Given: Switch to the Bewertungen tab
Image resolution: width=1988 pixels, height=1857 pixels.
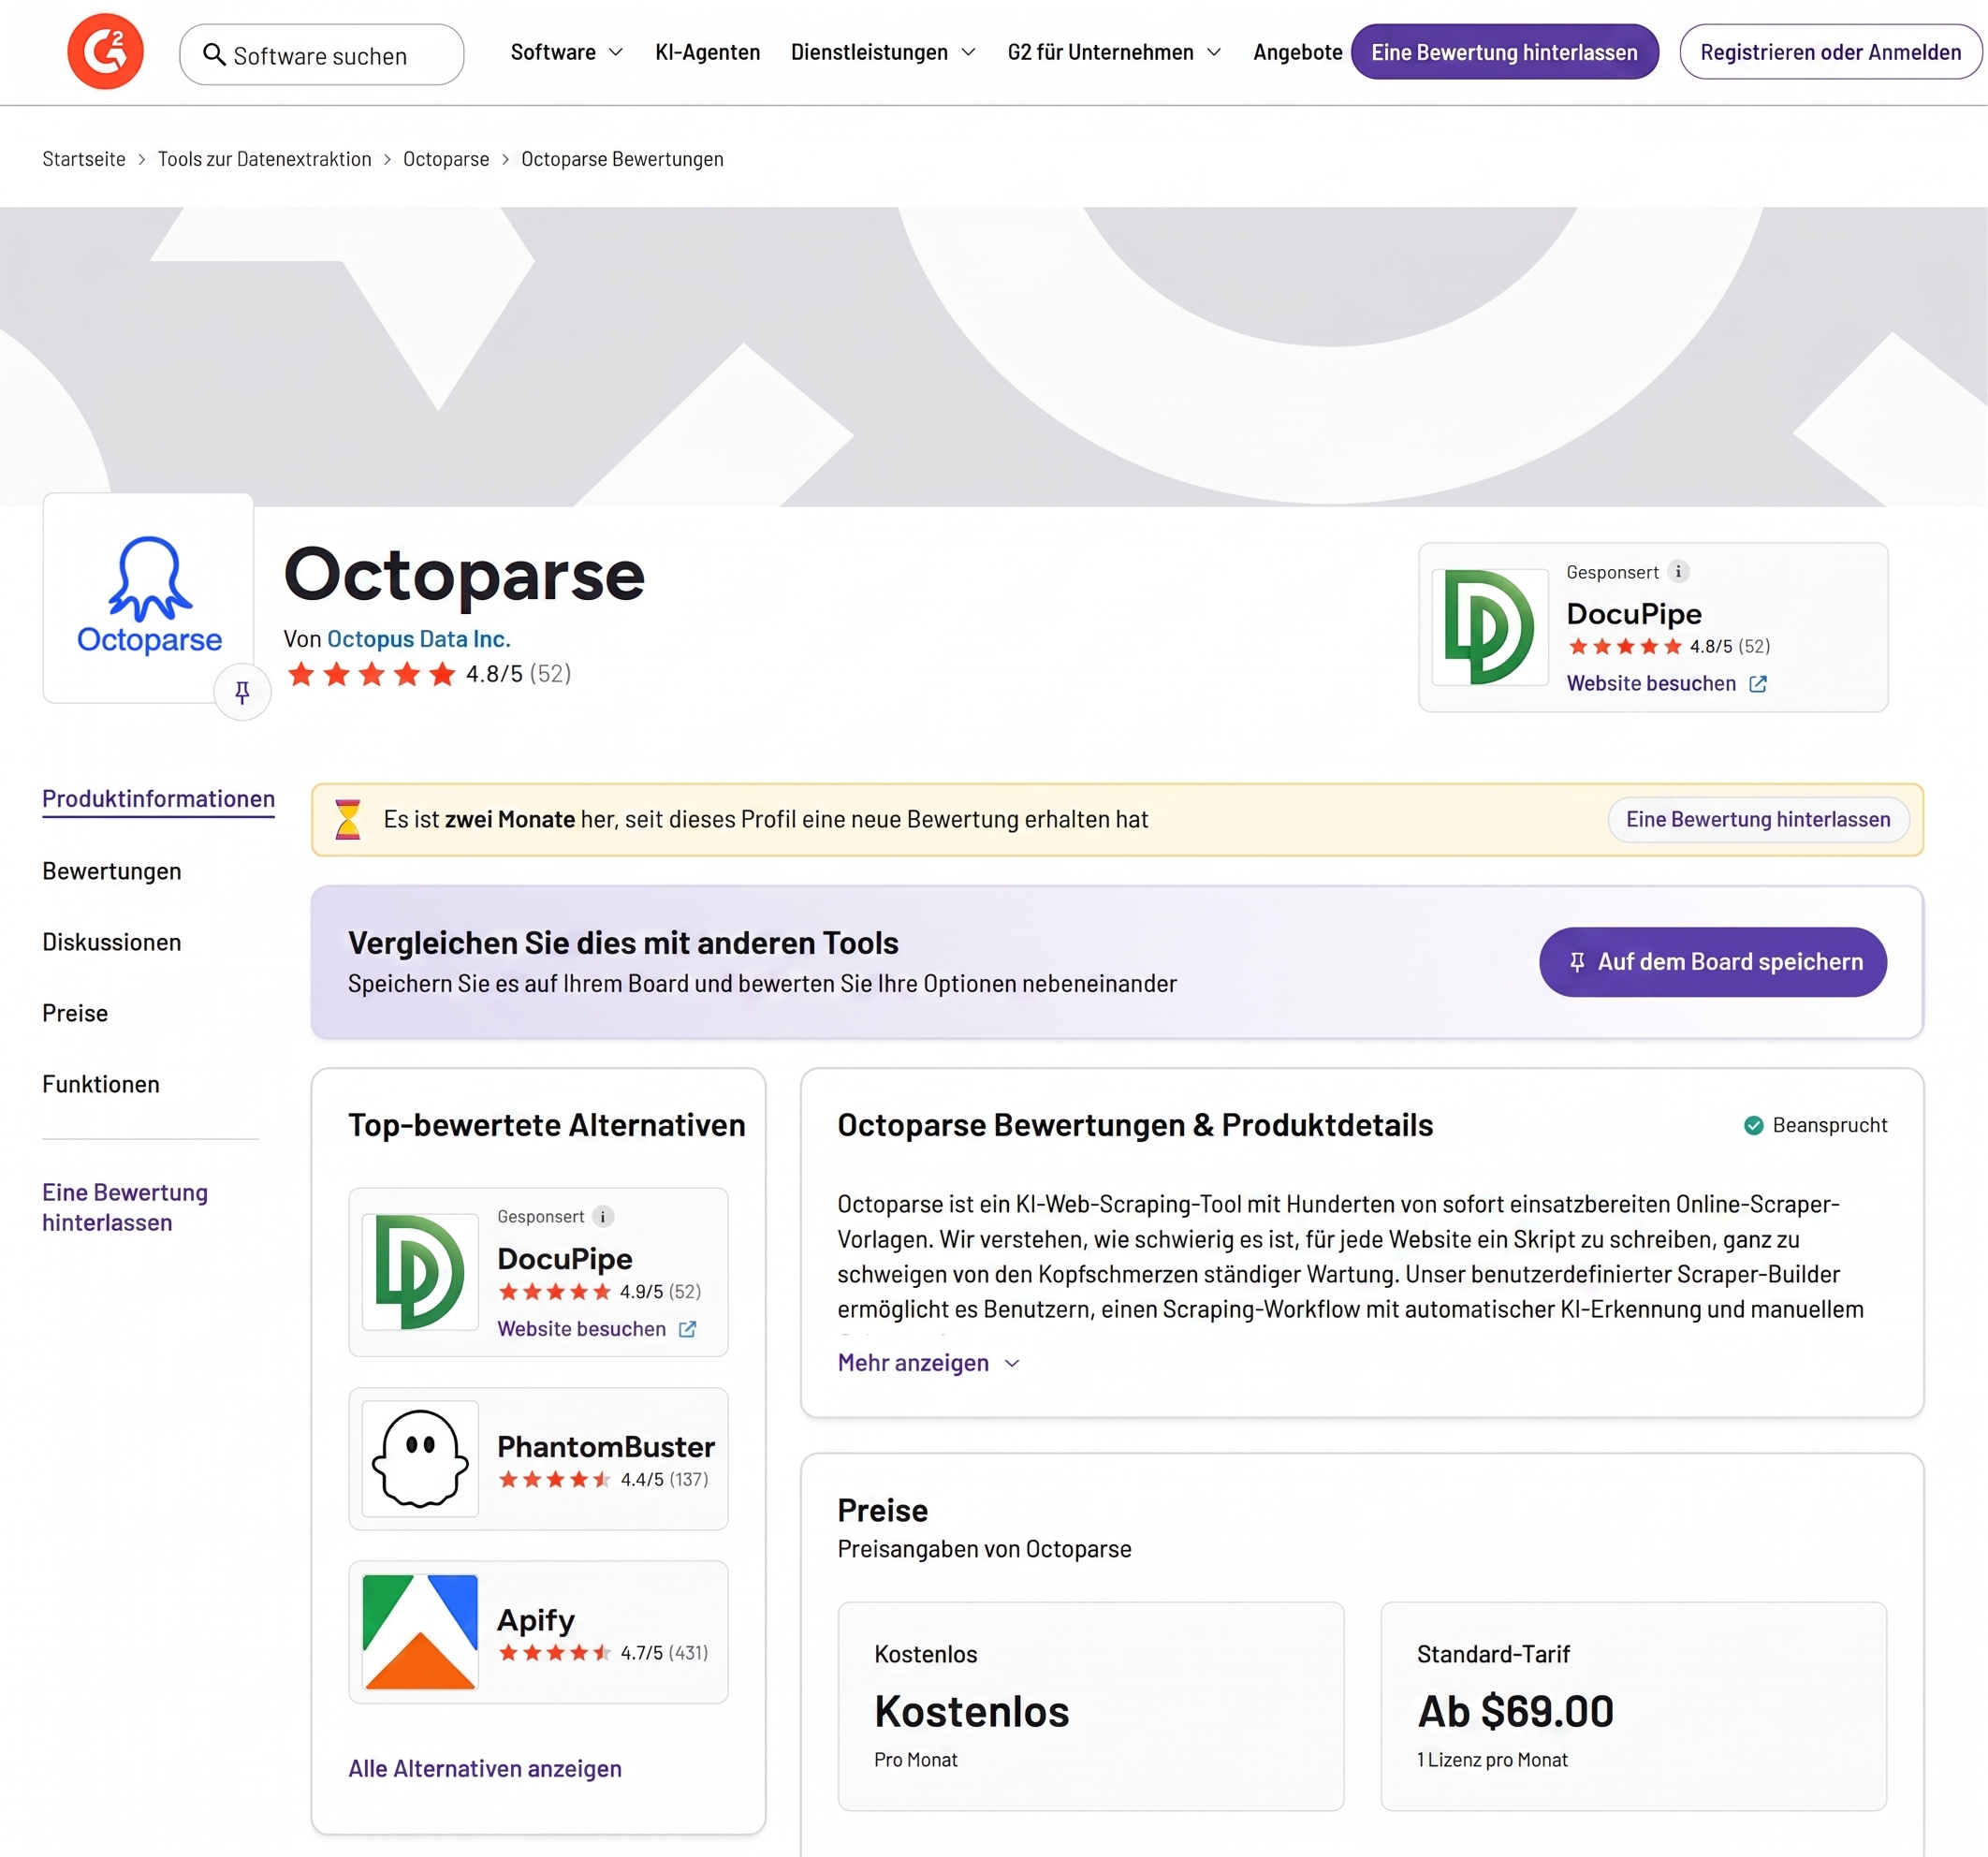Looking at the screenshot, I should tap(112, 871).
